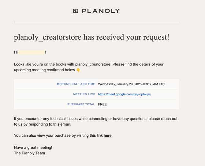Image resolution: width=205 pixels, height=166 pixels.
Task: Click the horizontal divider under the header
Action: pyautogui.click(x=96, y=22)
